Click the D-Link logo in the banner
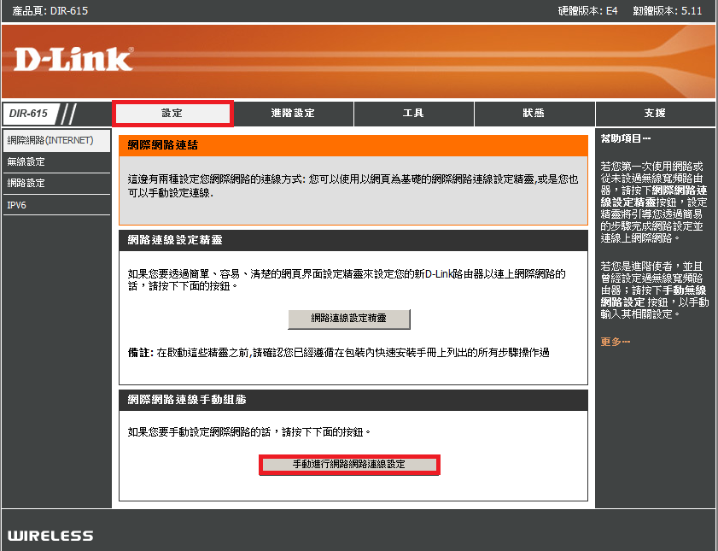Viewport: 718px width, 551px height. click(x=73, y=59)
